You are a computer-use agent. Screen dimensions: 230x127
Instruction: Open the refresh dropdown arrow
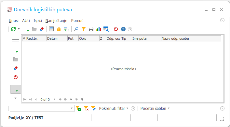19,29
